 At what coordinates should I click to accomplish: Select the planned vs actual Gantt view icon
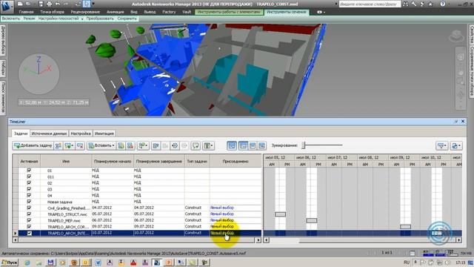[261, 145]
